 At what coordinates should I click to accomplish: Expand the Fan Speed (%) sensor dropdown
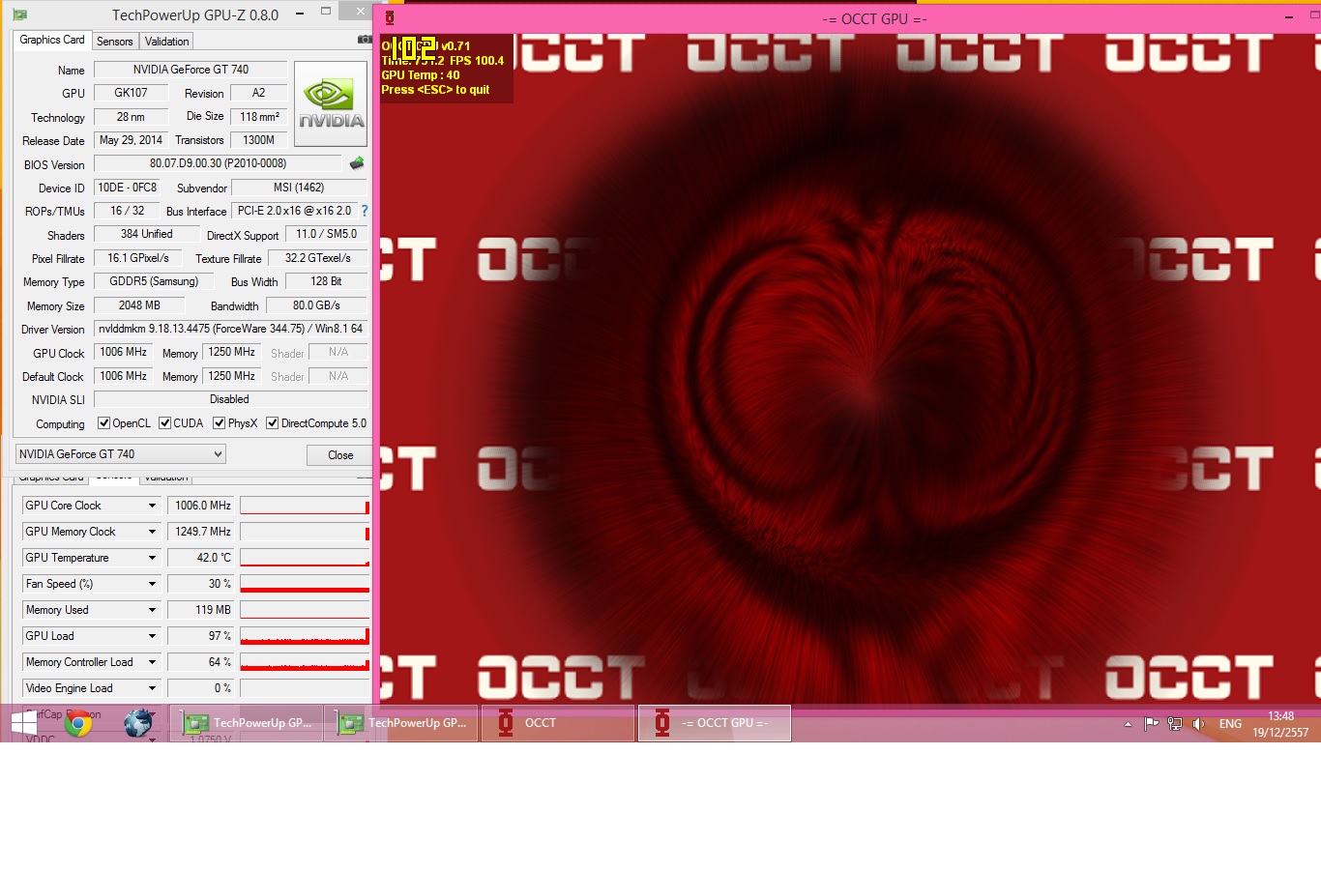[x=152, y=584]
